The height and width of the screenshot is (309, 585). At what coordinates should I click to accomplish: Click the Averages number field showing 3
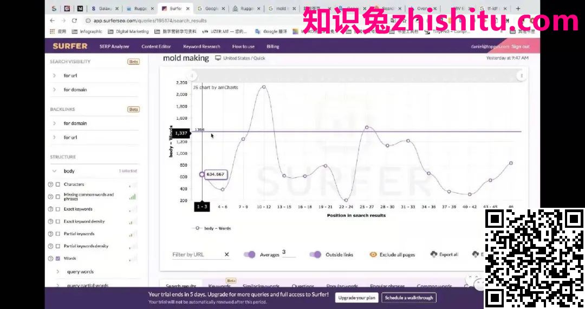pyautogui.click(x=289, y=253)
